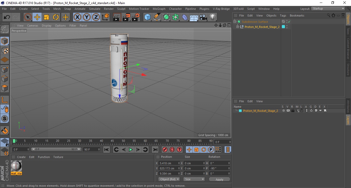Open the V-Ray Bridge menu
Screen dimensions: 351x188
(221, 9)
